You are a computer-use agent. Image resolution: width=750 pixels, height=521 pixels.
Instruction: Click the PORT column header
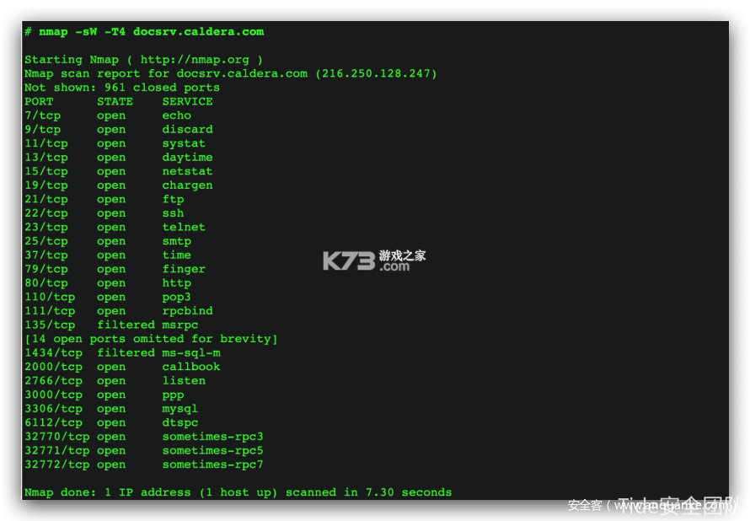click(x=39, y=101)
